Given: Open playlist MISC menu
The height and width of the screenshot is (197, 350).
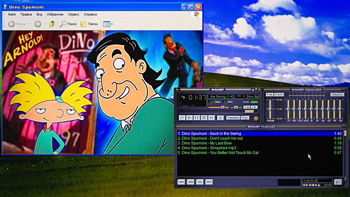Looking at the screenshot, I should [x=209, y=182].
